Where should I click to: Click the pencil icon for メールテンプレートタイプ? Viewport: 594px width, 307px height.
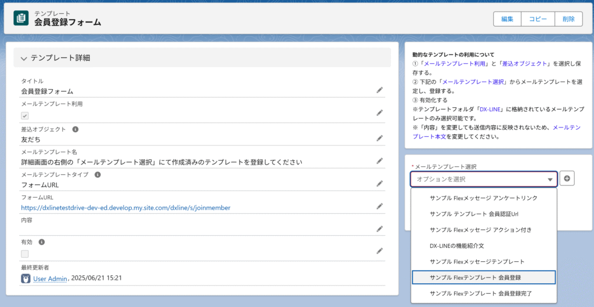(x=379, y=184)
